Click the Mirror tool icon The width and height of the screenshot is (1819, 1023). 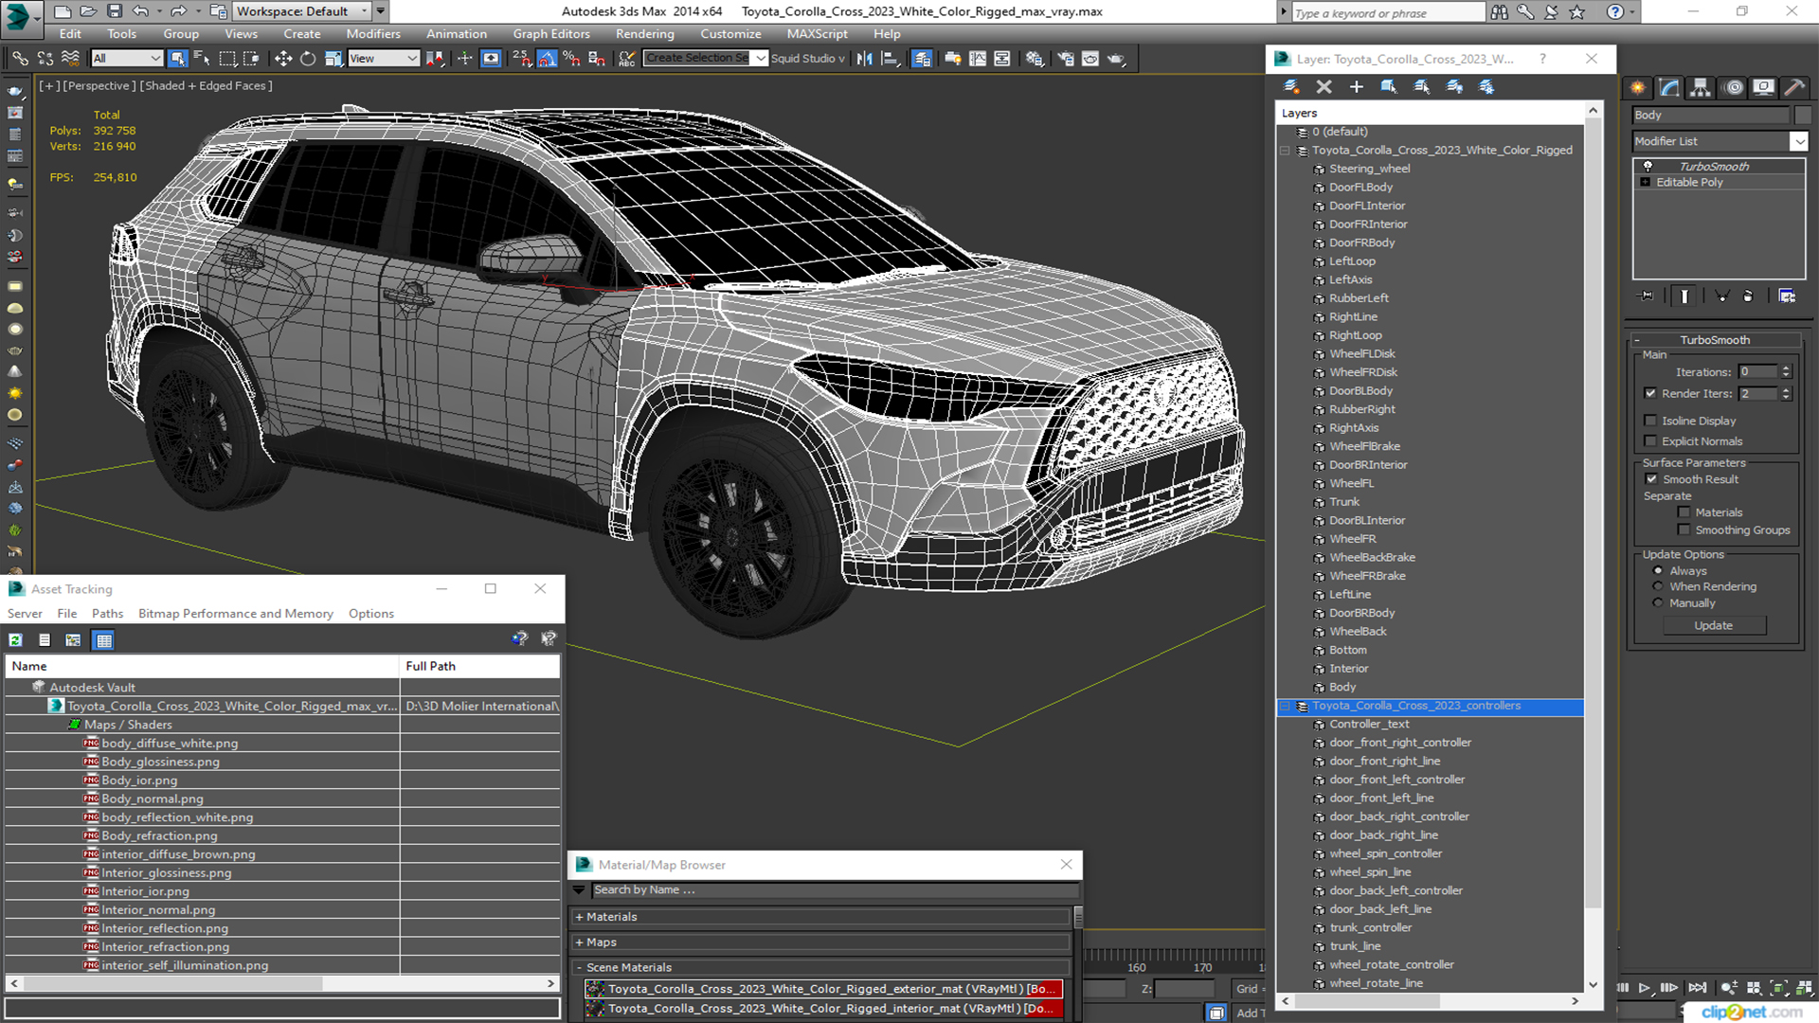coord(864,59)
